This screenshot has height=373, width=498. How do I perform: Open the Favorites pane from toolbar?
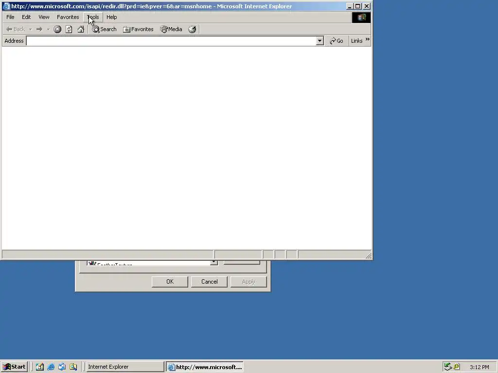138,29
